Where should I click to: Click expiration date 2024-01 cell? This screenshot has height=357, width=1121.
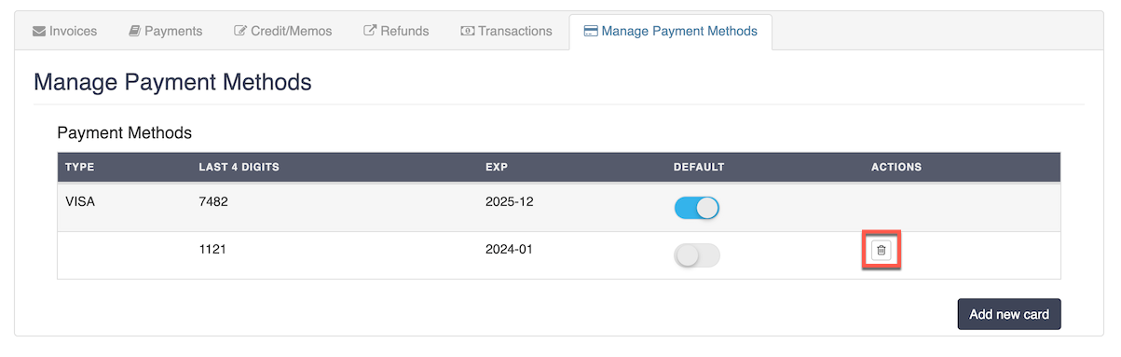509,249
